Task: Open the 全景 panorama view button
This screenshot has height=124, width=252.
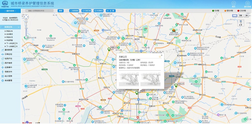Action: tap(241, 23)
